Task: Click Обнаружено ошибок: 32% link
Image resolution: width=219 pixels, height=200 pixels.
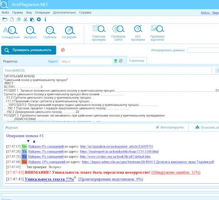Action: [176, 172]
